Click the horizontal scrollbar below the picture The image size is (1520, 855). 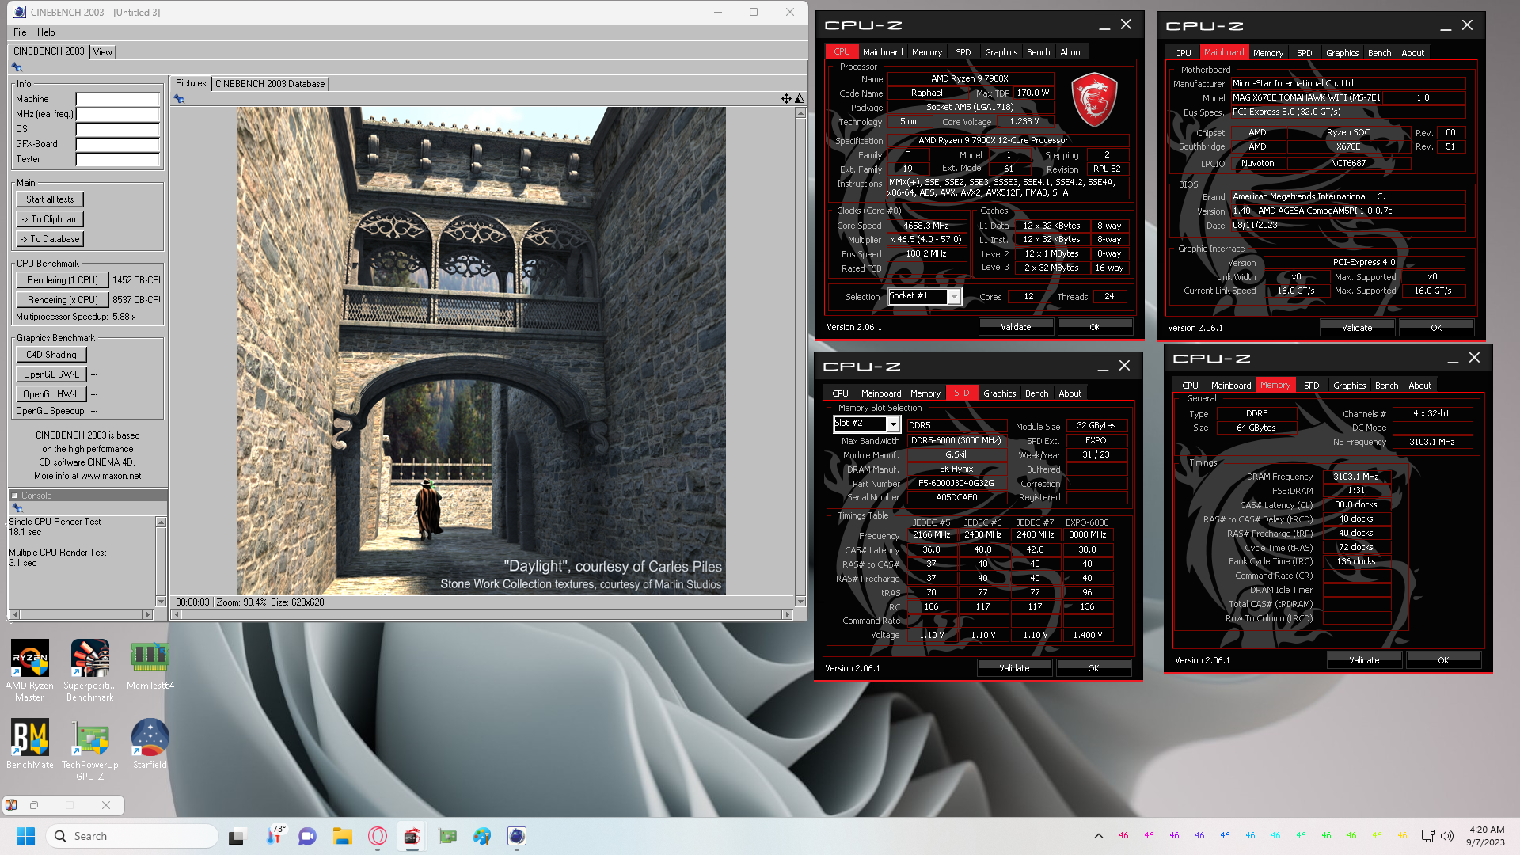point(482,614)
